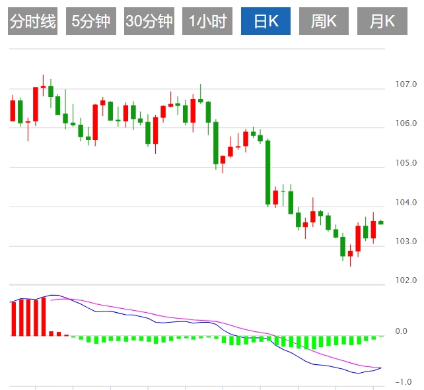424x390 pixels.
Task: Click the 106.0 price axis label
Action: [x=406, y=123]
